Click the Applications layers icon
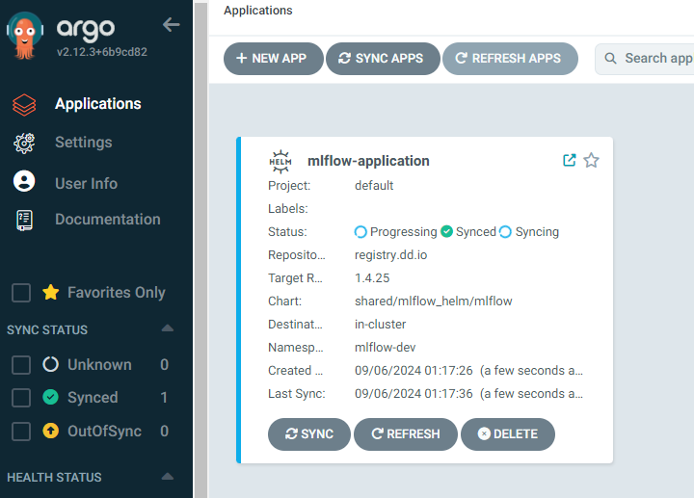 (24, 105)
